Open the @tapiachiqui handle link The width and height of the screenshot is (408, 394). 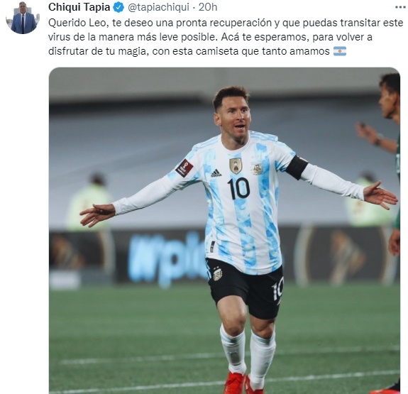coord(158,7)
